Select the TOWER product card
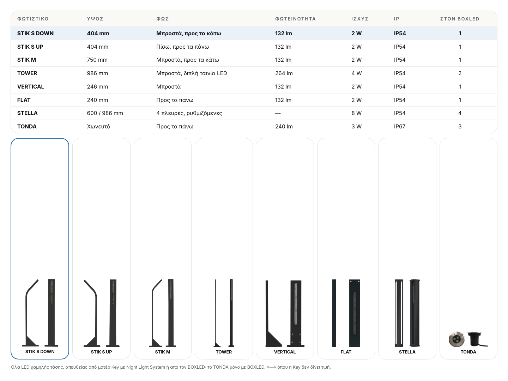Viewport: 508px width, 381px height. tap(224, 249)
